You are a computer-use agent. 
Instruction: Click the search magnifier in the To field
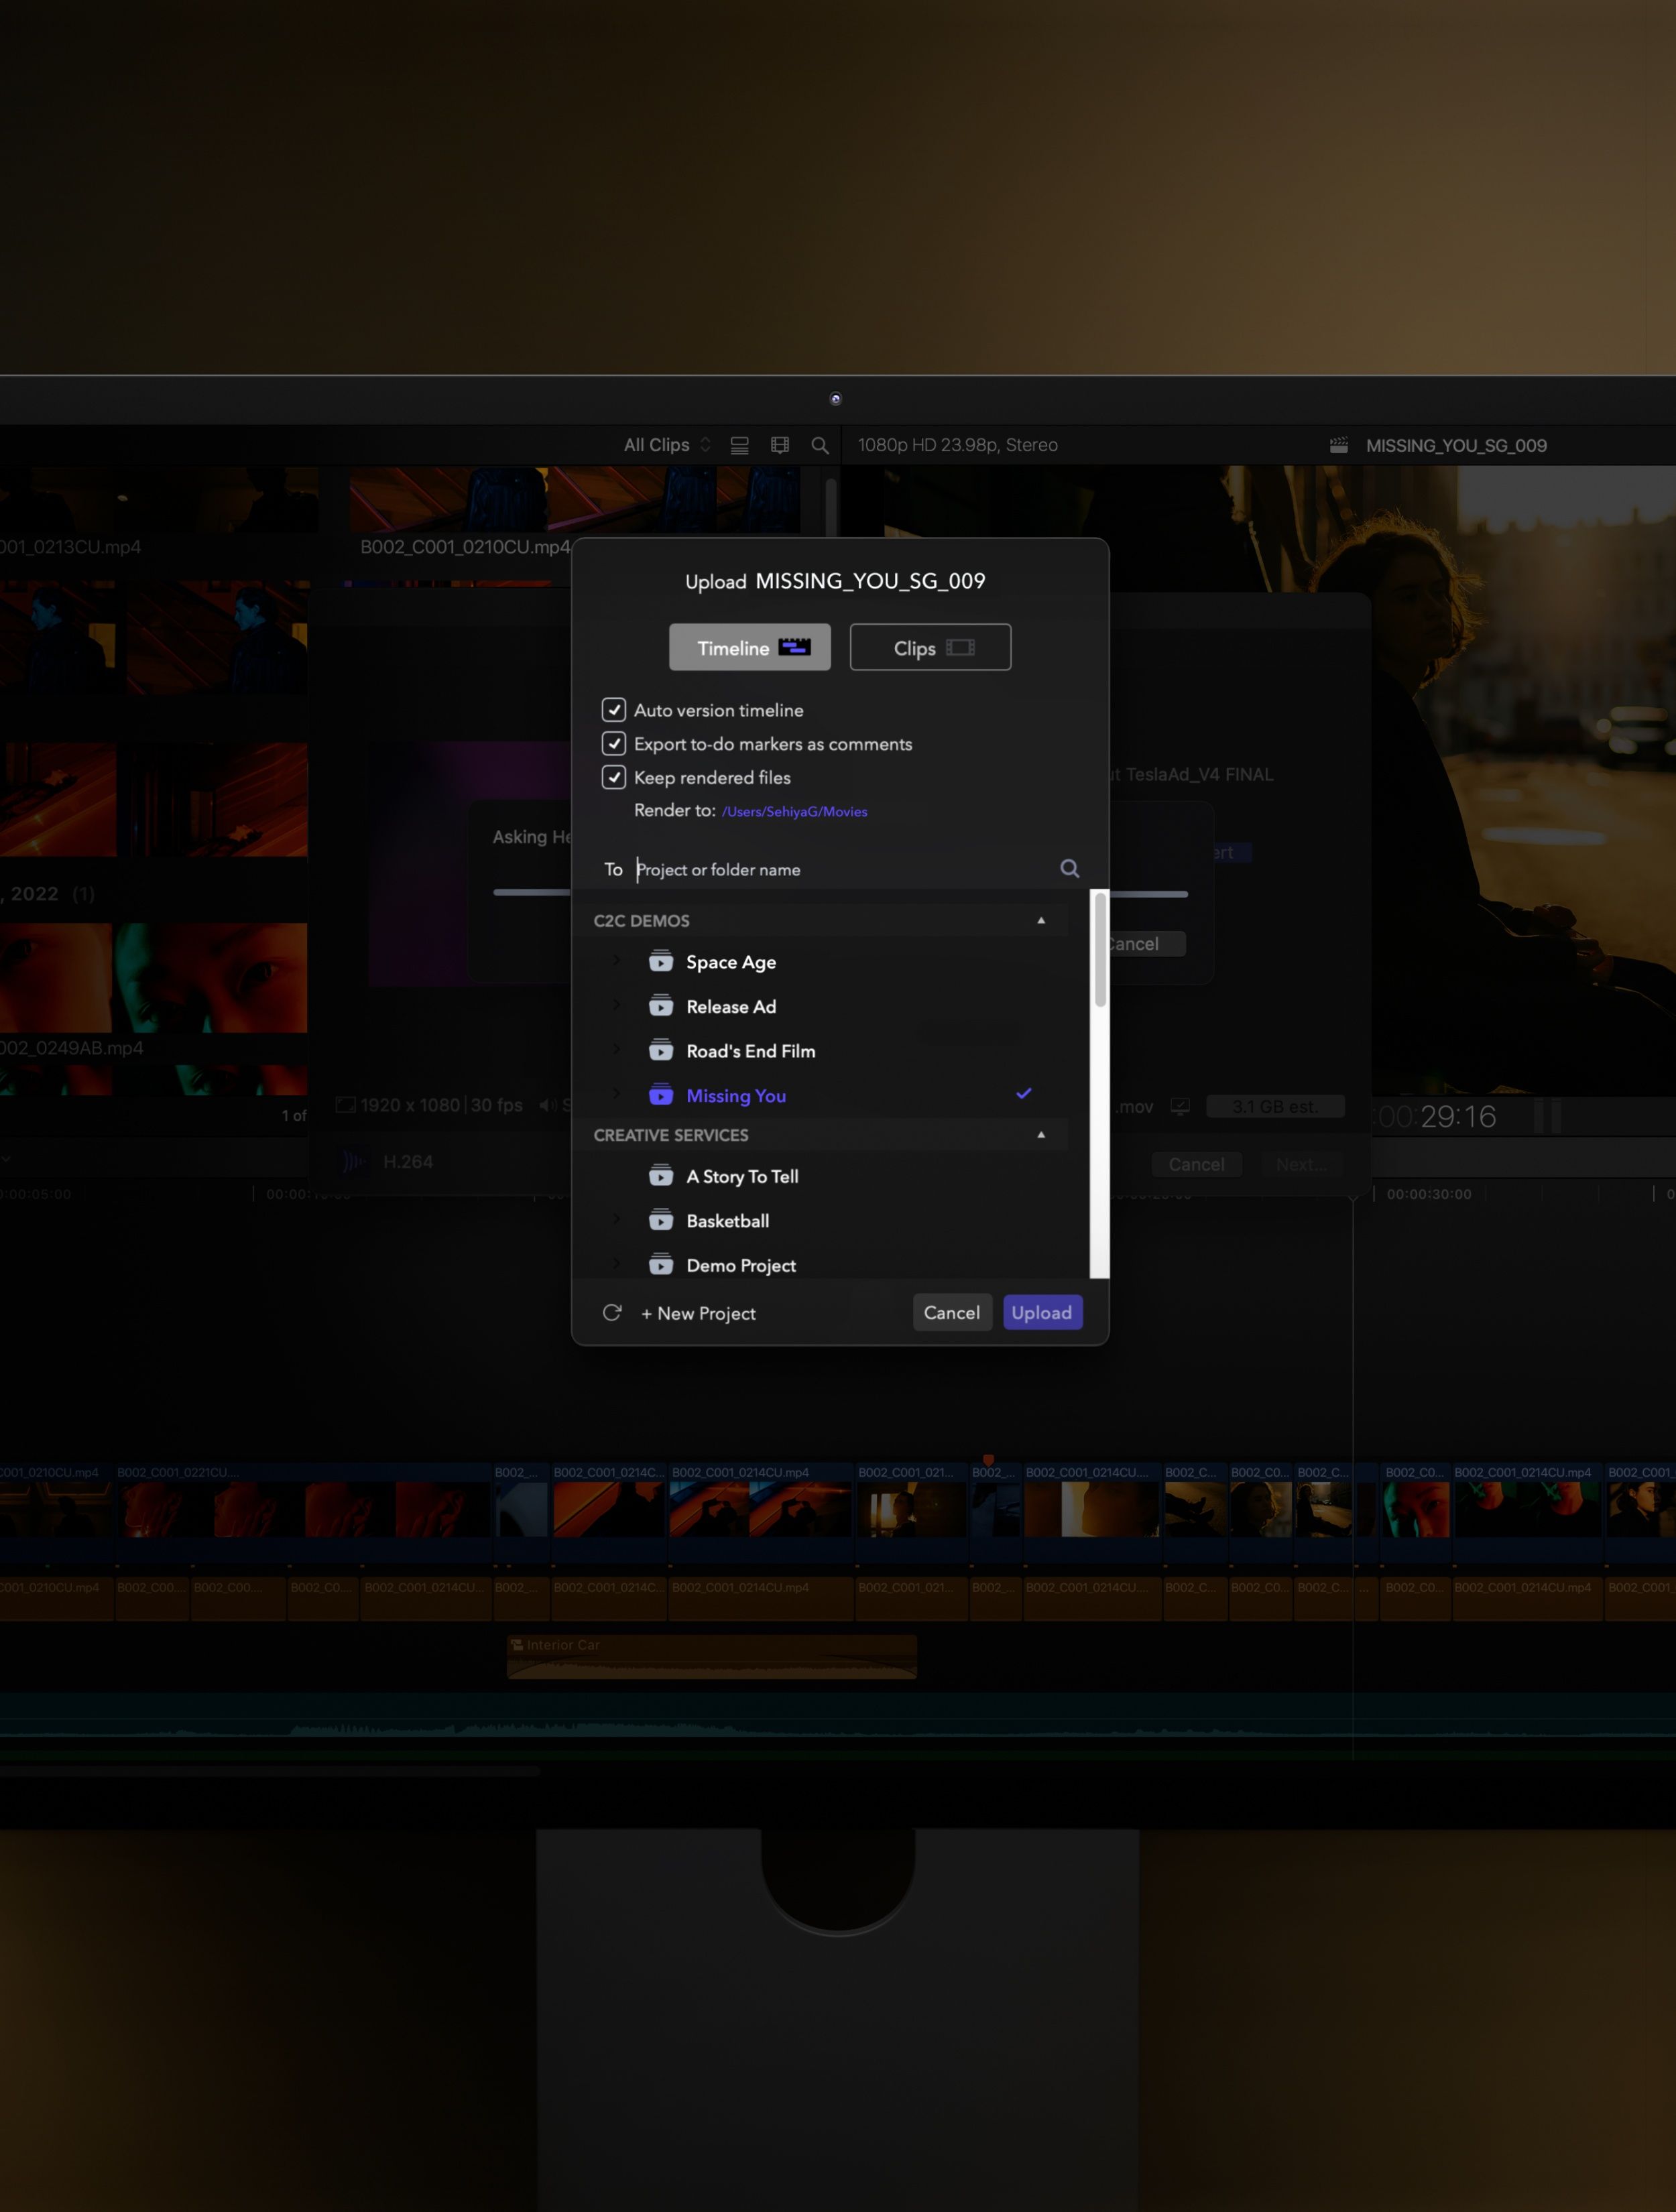pyautogui.click(x=1069, y=868)
